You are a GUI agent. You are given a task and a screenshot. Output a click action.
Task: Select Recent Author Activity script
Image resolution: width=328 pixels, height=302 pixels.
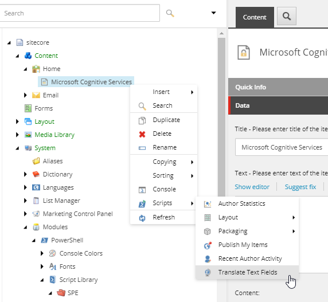click(247, 259)
